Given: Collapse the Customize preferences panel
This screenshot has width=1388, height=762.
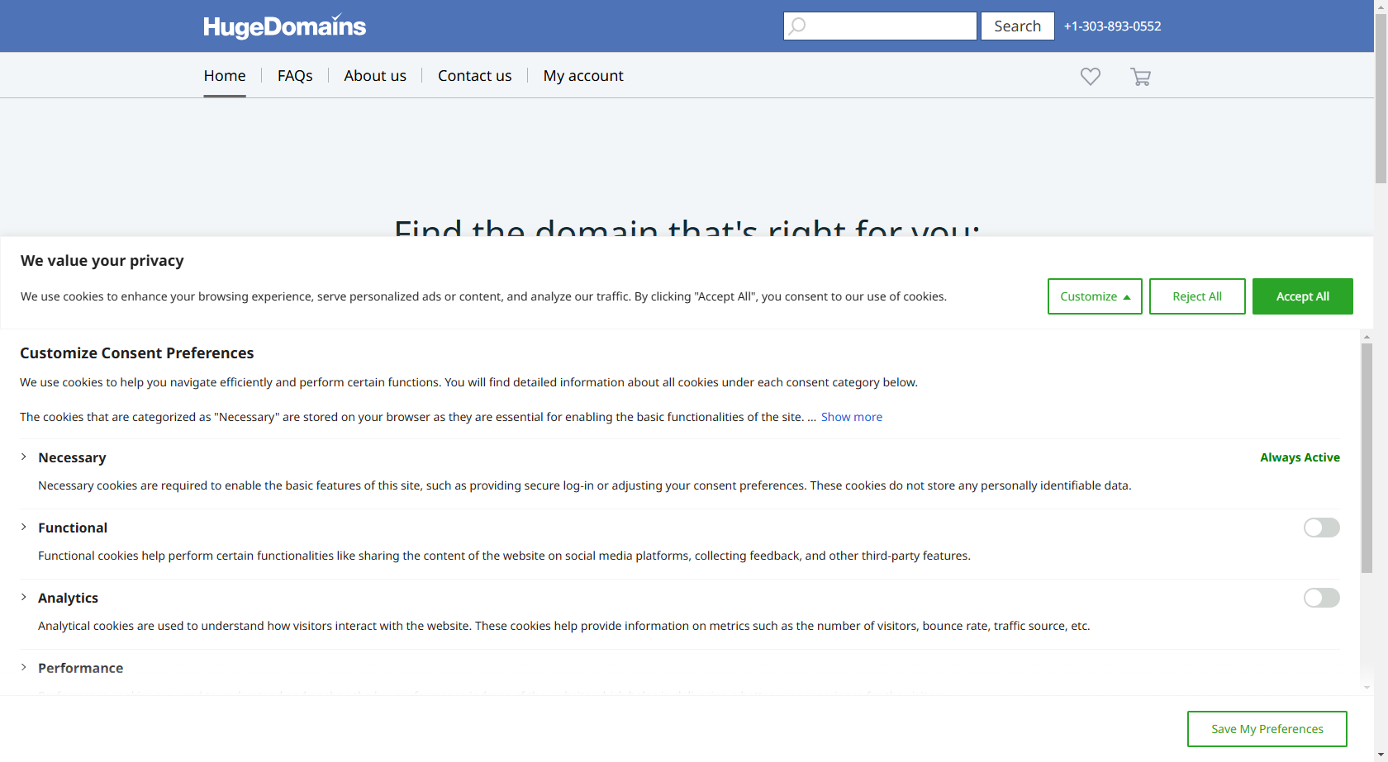Looking at the screenshot, I should click(1094, 296).
